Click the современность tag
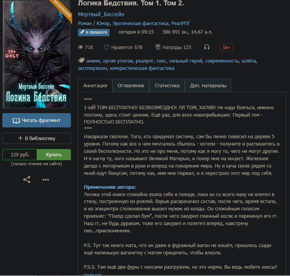This screenshot has height=276, width=290. [222, 61]
